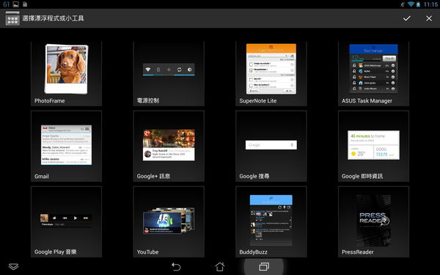Tap the app grid icon in the title bar

[x=12, y=18]
